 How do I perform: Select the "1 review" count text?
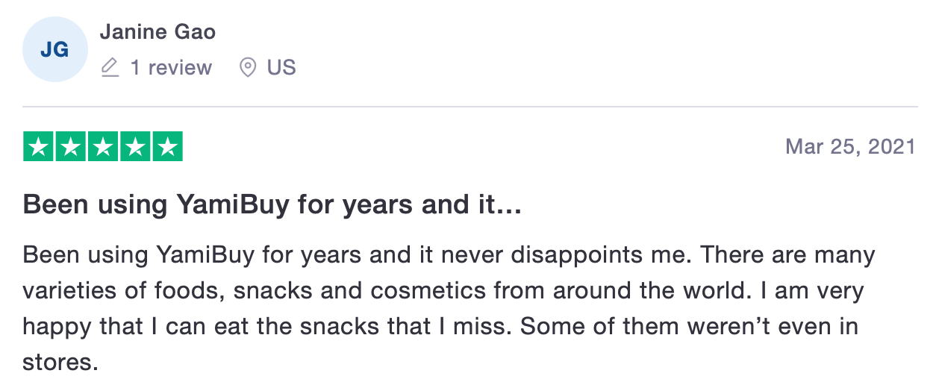click(x=171, y=68)
